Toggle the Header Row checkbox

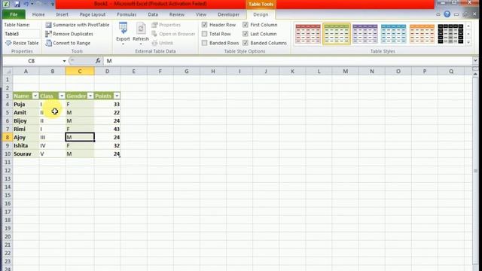(x=204, y=25)
